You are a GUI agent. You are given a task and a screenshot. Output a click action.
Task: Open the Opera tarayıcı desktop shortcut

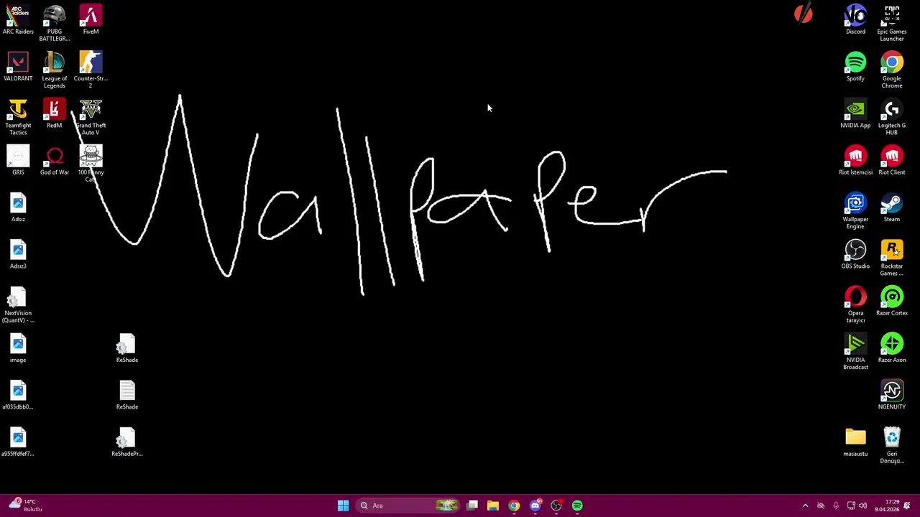pos(855,304)
